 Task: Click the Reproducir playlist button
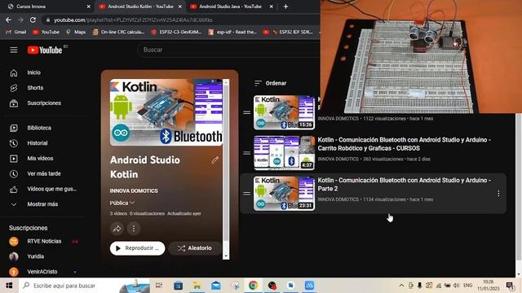tap(137, 248)
